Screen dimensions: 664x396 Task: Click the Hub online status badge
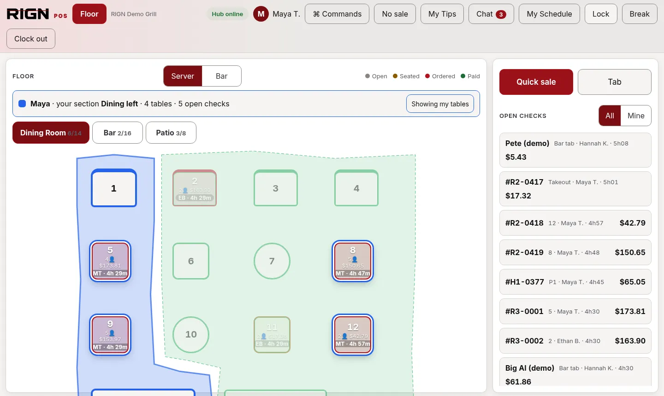click(x=227, y=14)
